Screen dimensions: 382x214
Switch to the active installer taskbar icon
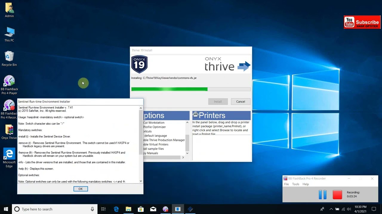pos(178,209)
